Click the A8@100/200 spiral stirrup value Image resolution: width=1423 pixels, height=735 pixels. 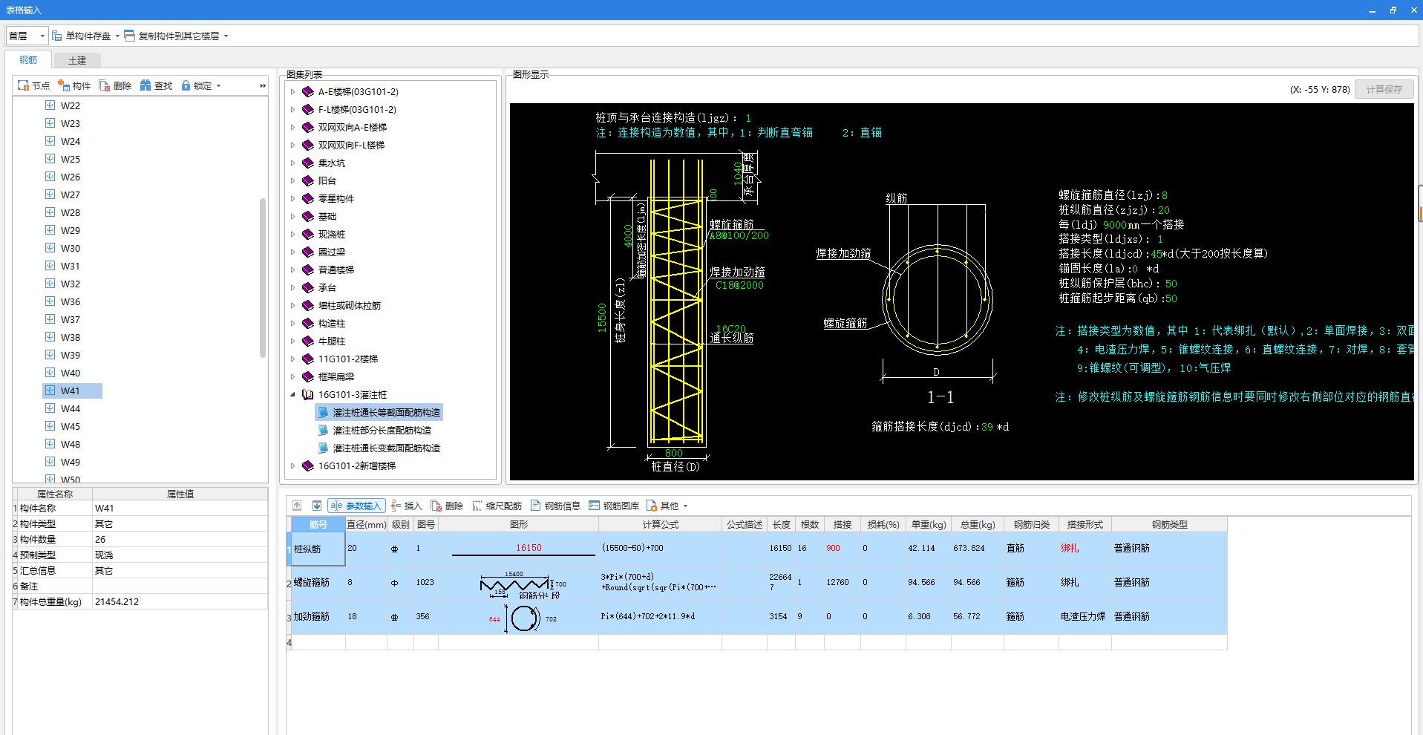[739, 236]
